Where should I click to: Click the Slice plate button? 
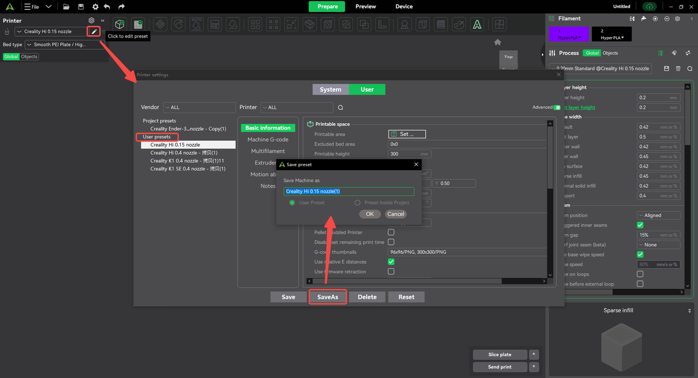pyautogui.click(x=500, y=355)
